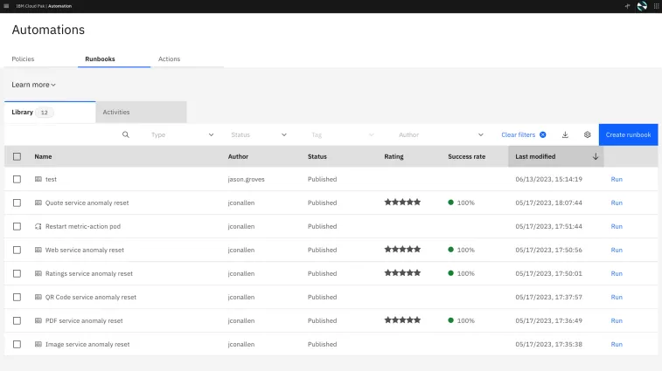Switch to the Activities tab
This screenshot has width=662, height=371.
click(116, 113)
